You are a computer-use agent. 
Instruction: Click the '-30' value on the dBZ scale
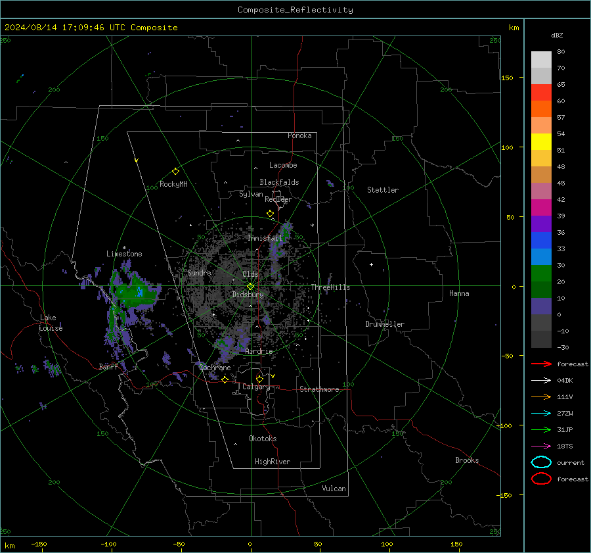(x=563, y=347)
